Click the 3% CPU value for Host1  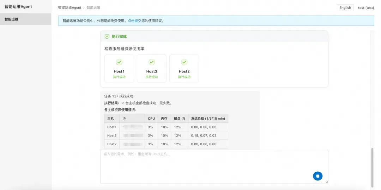150,127
